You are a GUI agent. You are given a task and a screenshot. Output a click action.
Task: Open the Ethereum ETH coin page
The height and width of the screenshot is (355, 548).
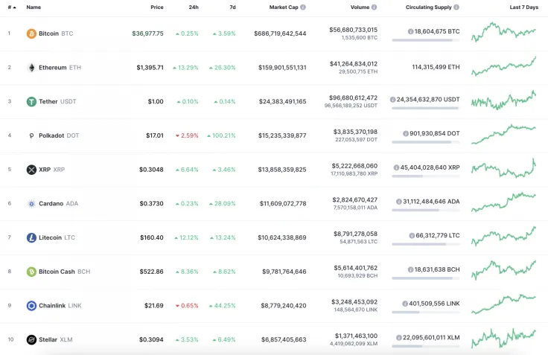pos(60,68)
